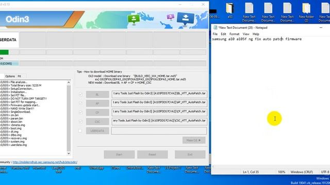Viewport: 330px width, 185px height.
Task: Click the AP_HTT_AutoPatch.tar path field
Action: coord(159,103)
